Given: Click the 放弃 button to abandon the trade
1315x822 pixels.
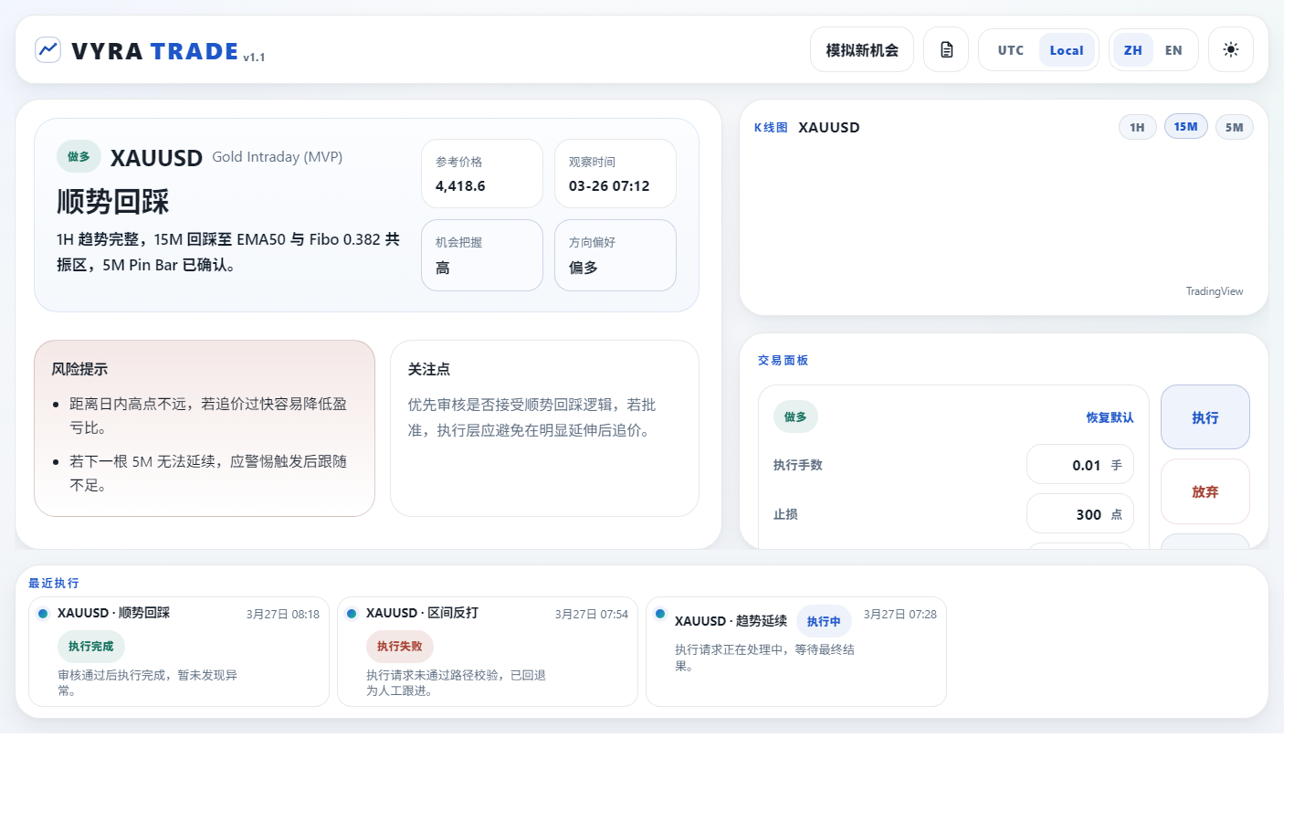Looking at the screenshot, I should click(x=1205, y=491).
